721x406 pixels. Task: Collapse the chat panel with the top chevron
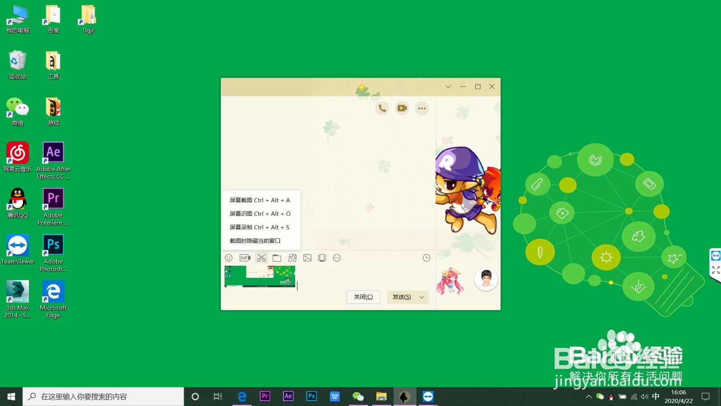pos(447,86)
